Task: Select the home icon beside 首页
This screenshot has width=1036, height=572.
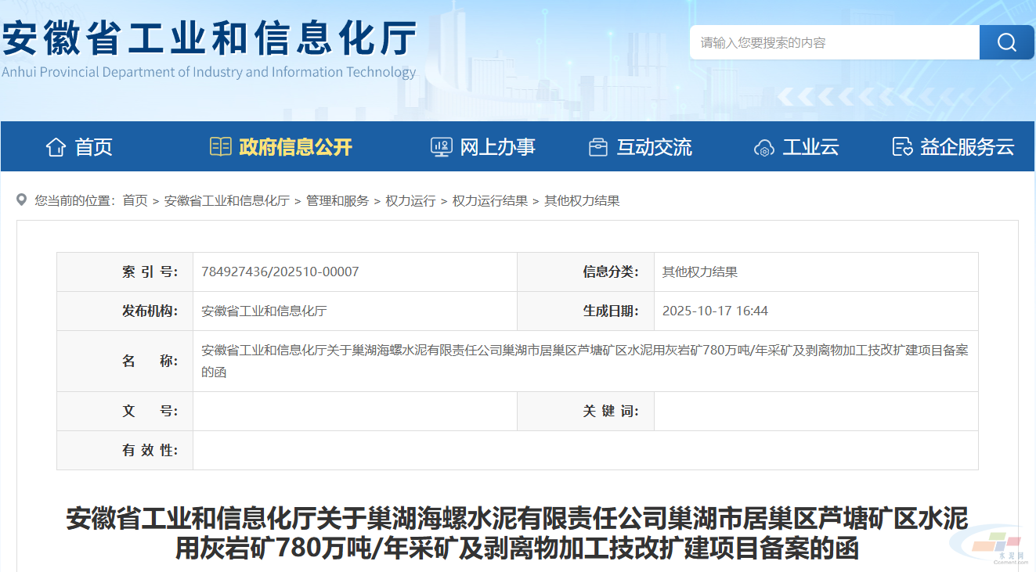Action: point(55,146)
